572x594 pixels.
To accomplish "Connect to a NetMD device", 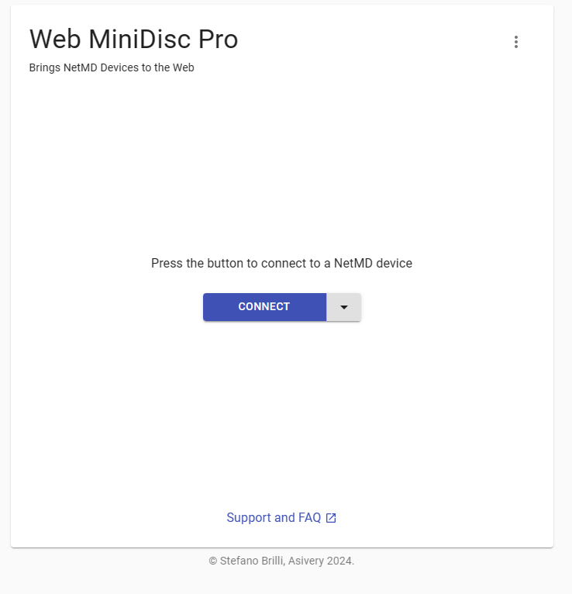I will click(x=264, y=307).
